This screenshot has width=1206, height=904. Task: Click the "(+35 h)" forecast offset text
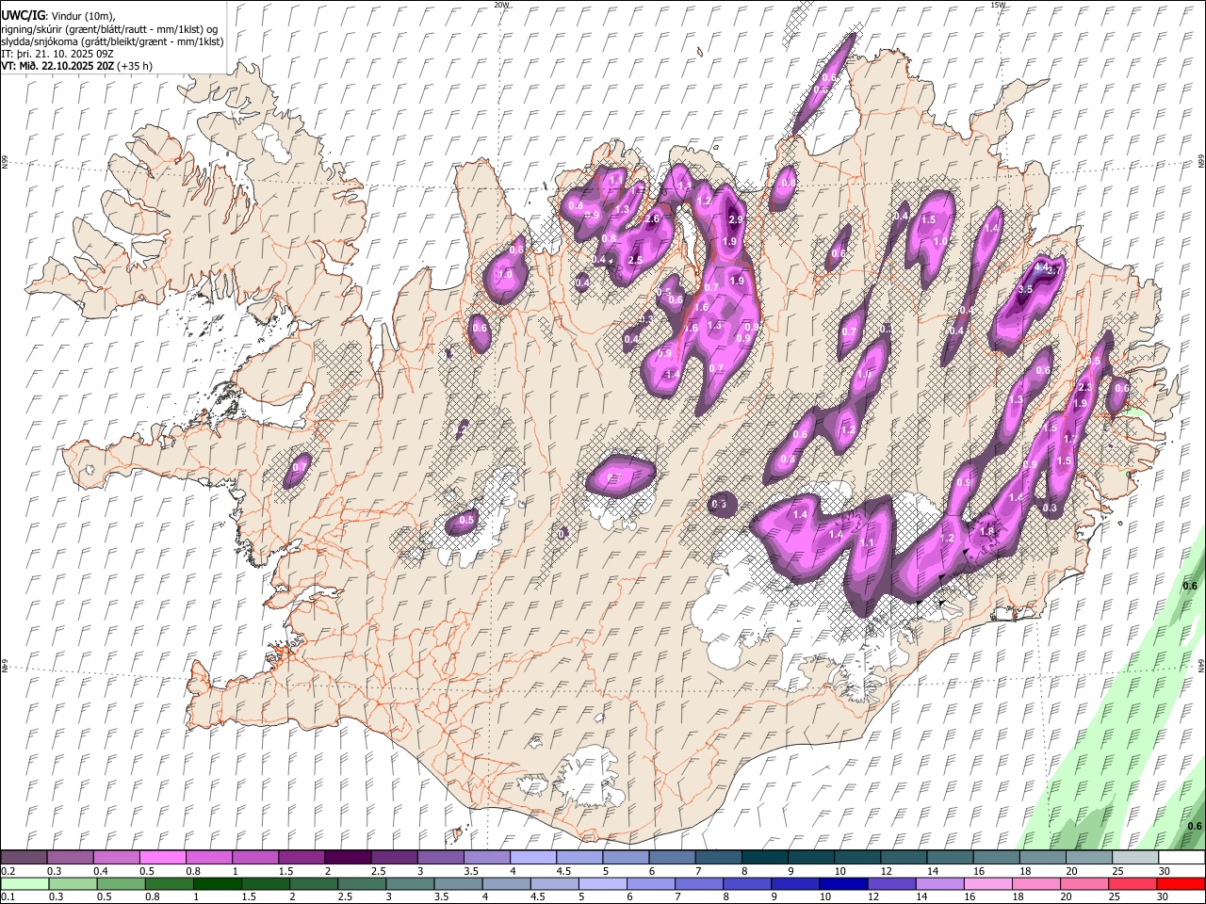coord(136,66)
